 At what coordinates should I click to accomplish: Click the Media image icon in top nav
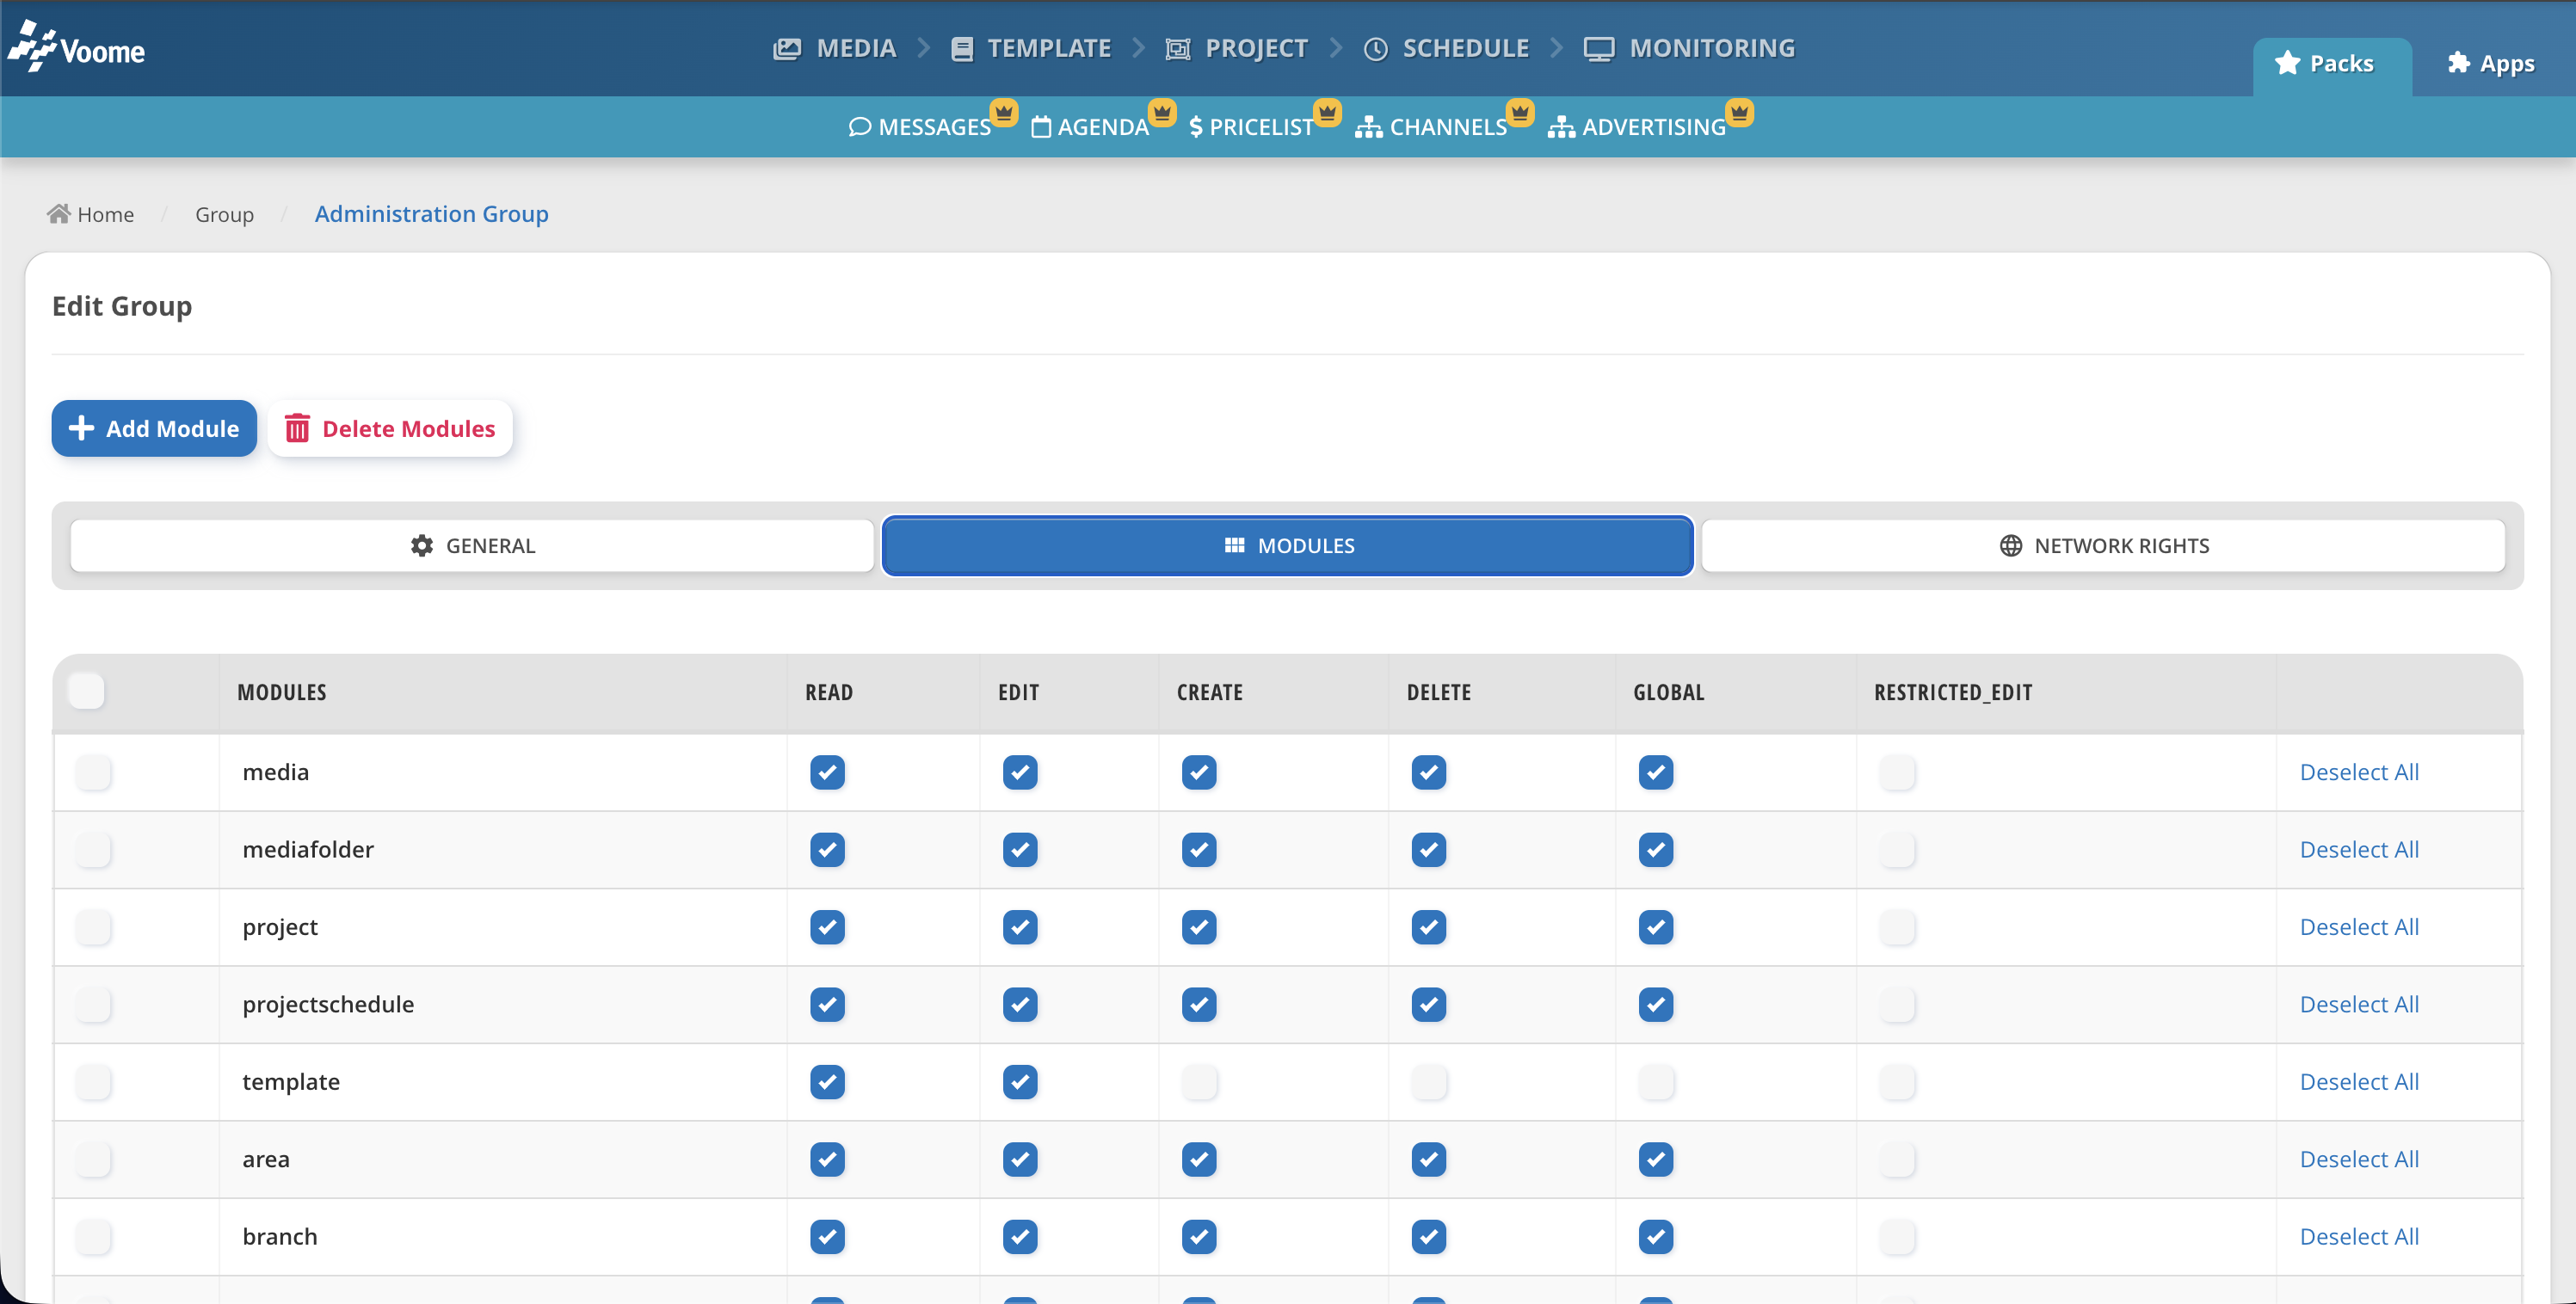tap(787, 48)
